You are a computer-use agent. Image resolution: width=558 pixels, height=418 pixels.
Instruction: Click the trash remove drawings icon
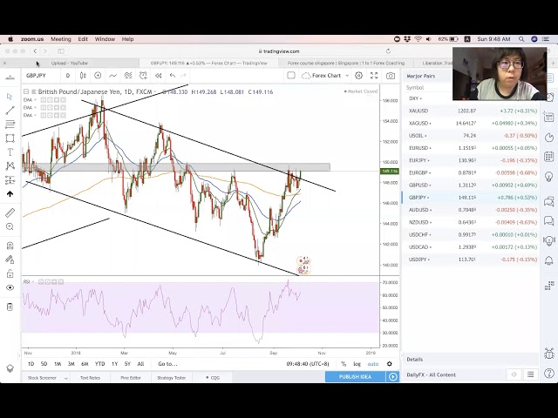(x=10, y=307)
